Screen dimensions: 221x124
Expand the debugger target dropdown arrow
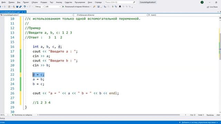(90, 7)
